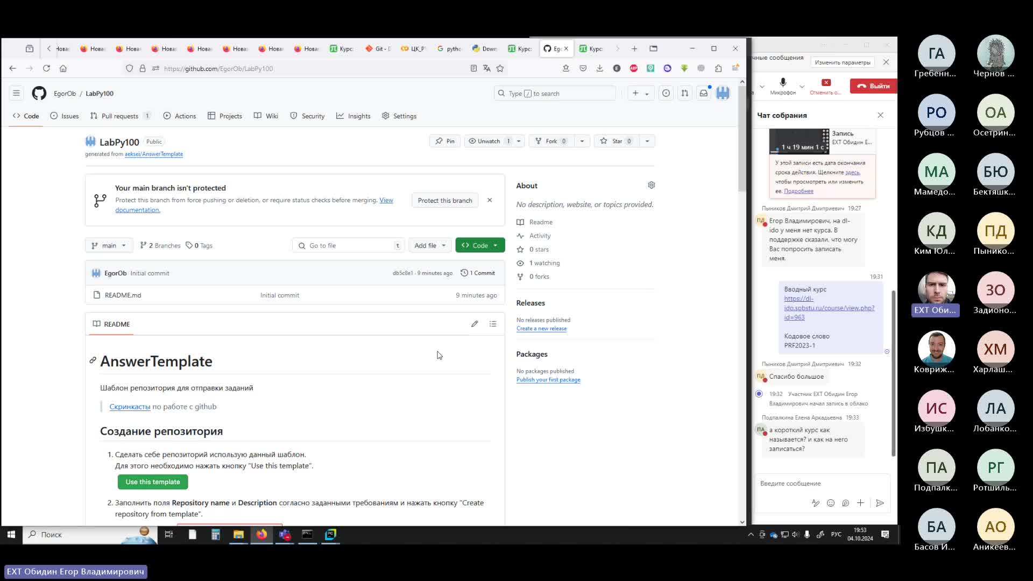Close the meeting chat panel
This screenshot has height=581, width=1033.
(x=880, y=115)
